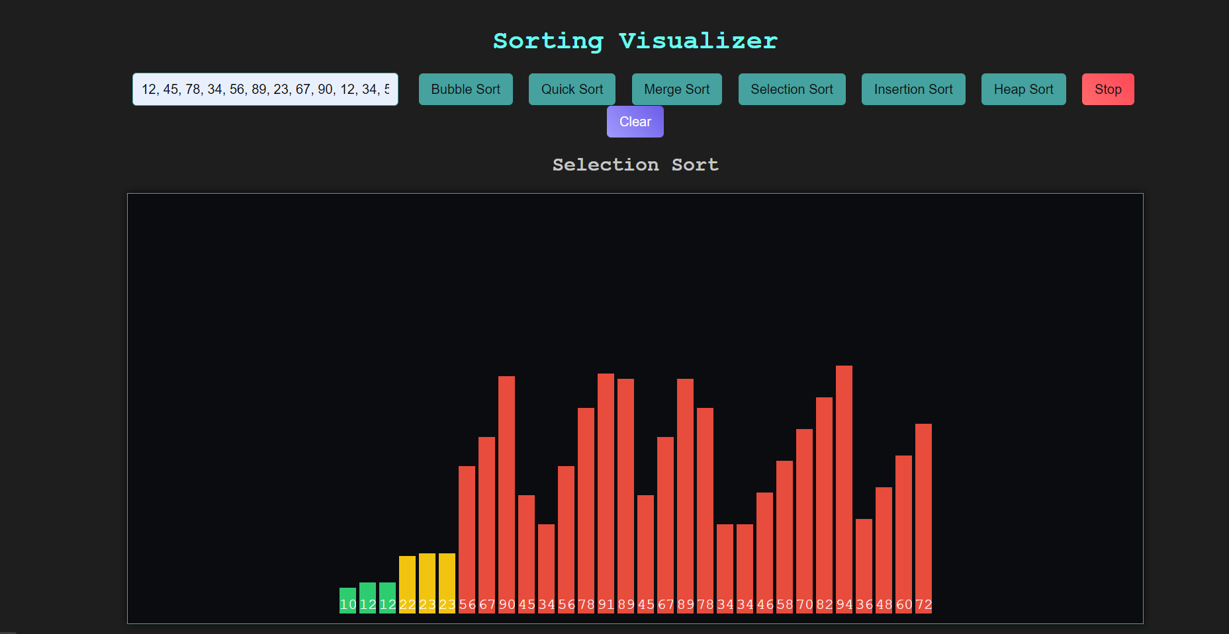
Task: Select the bar with value 91
Action: tap(606, 493)
